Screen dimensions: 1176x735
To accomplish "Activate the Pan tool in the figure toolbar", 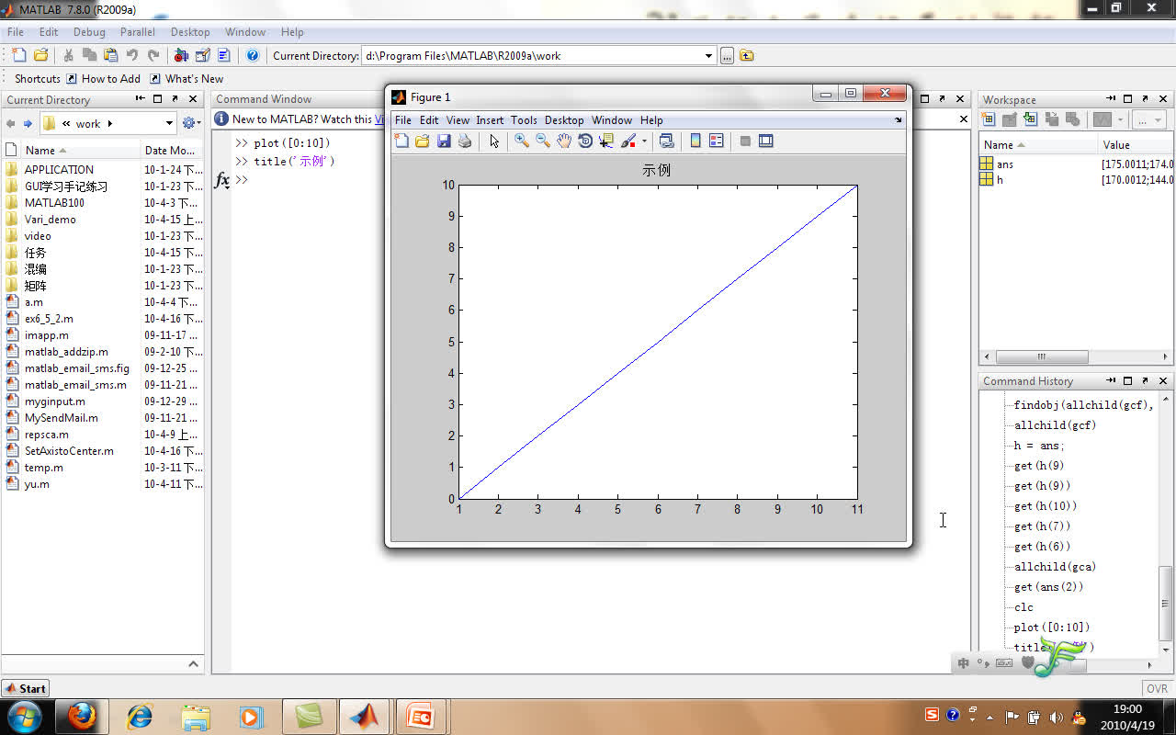I will click(563, 140).
